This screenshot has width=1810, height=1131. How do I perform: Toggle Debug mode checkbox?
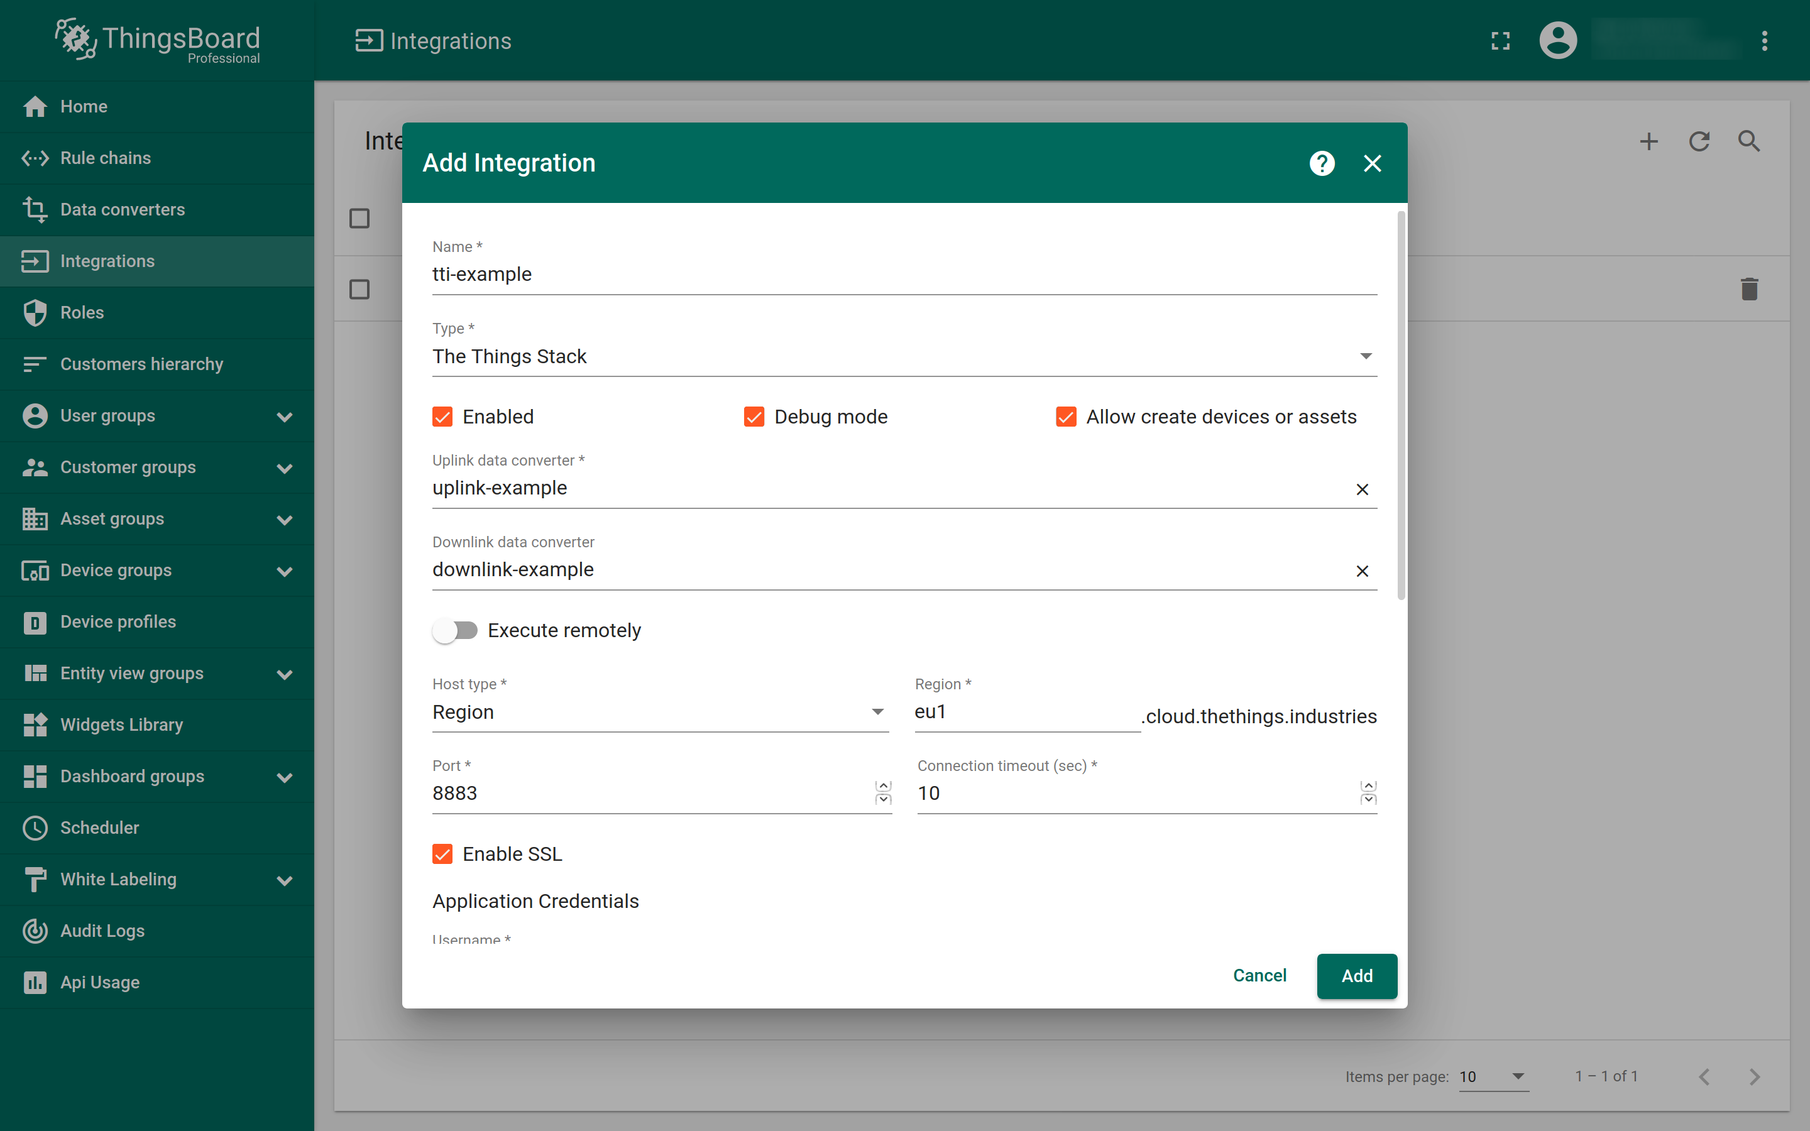(753, 417)
